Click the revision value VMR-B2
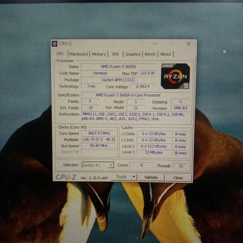243x243 pixels. [180, 108]
